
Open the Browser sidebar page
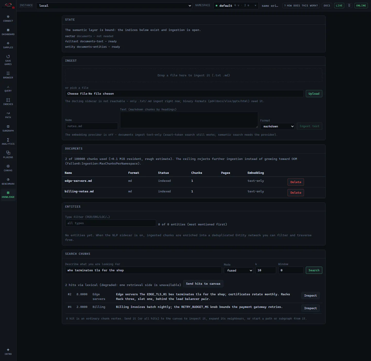pos(8,75)
